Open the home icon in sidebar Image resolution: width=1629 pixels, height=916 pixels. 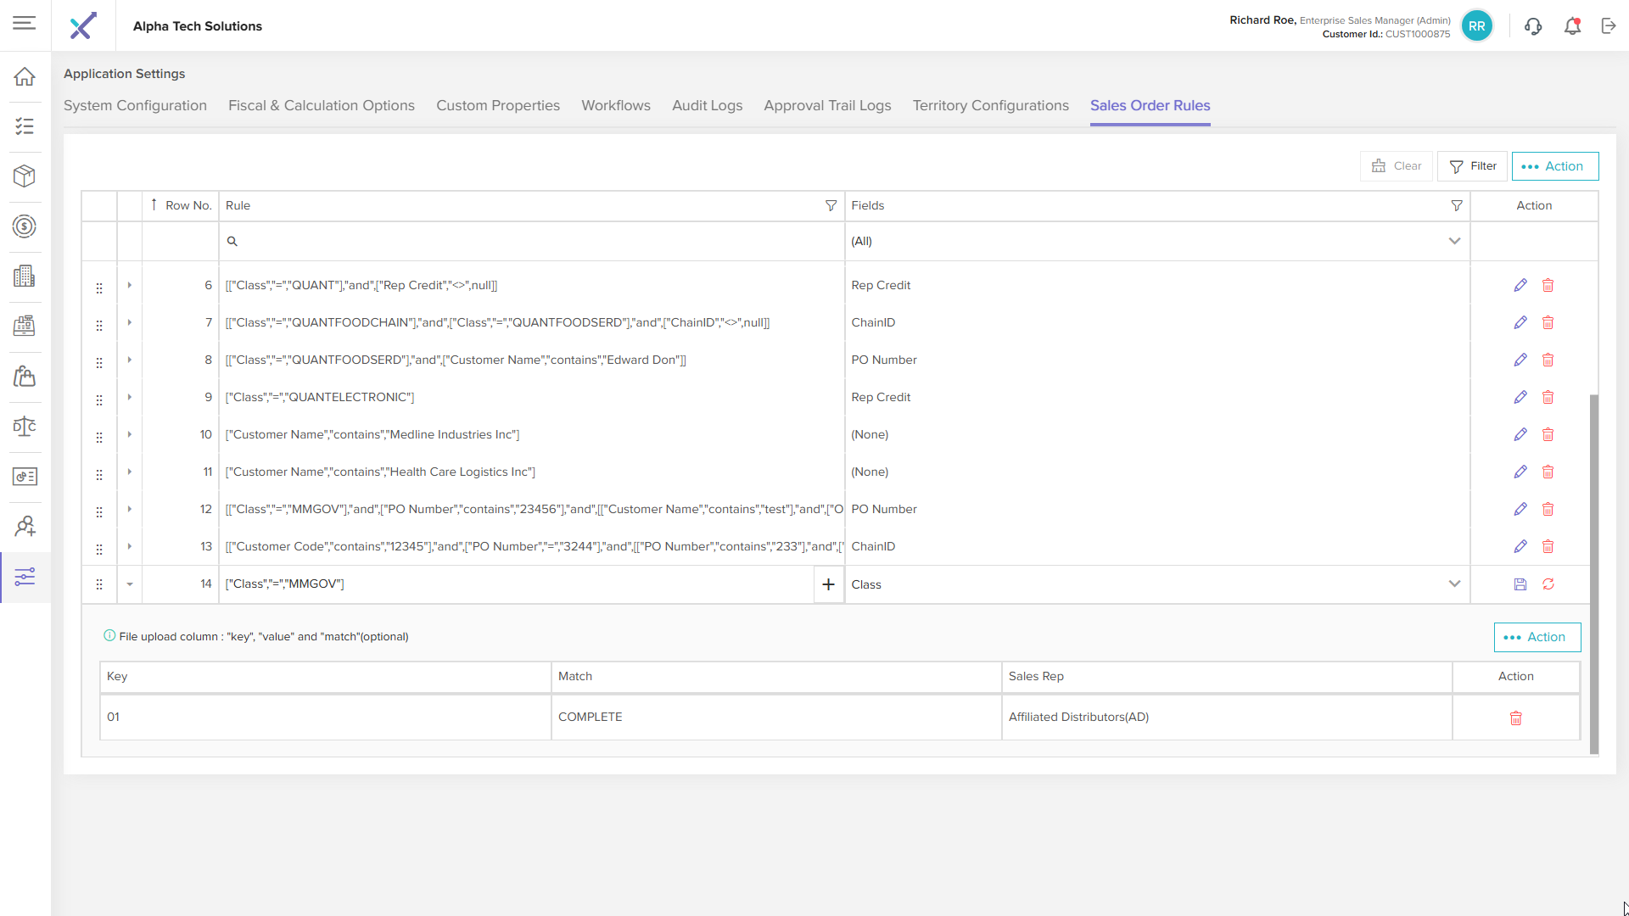tap(25, 77)
